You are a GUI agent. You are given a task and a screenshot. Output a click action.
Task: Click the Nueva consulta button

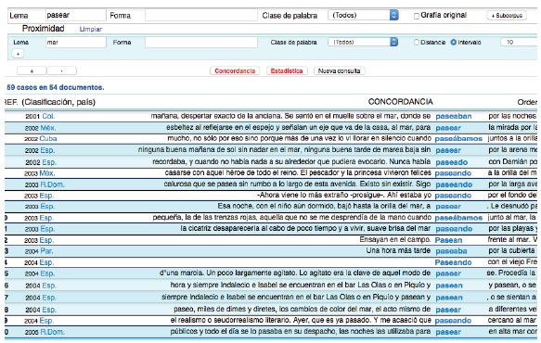click(x=339, y=70)
